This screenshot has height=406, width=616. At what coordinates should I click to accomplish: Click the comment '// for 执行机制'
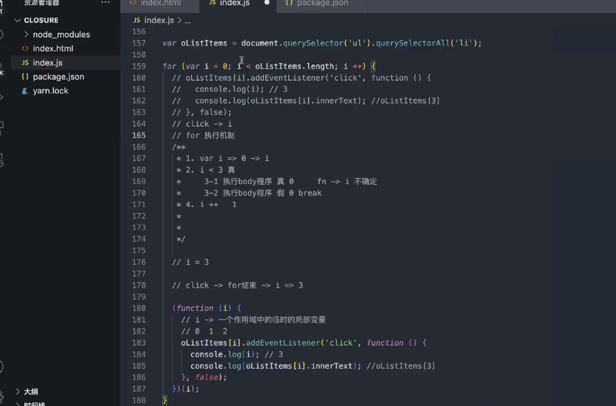tap(203, 135)
